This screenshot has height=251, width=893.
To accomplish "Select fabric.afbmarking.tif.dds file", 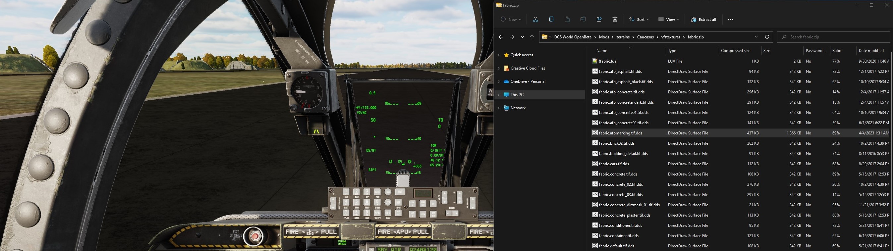I will click(x=621, y=133).
